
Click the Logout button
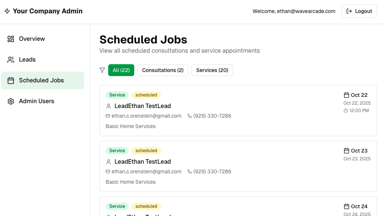click(x=359, y=11)
